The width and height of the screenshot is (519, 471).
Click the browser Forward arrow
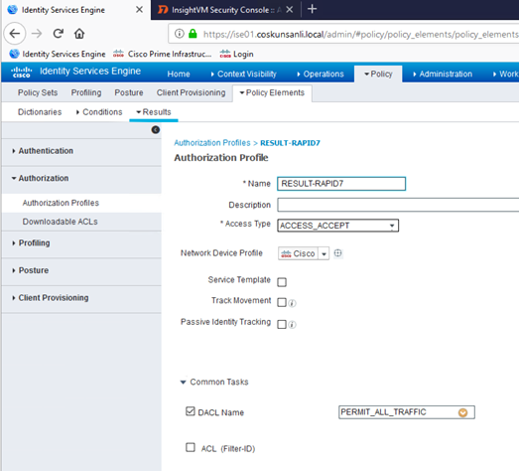[37, 34]
